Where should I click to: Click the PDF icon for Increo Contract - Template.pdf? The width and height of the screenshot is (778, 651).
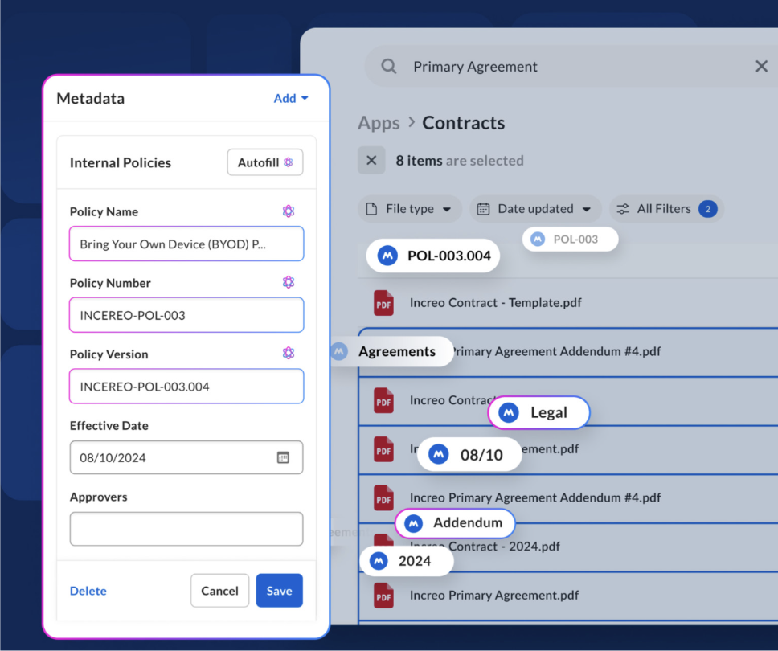(x=384, y=303)
